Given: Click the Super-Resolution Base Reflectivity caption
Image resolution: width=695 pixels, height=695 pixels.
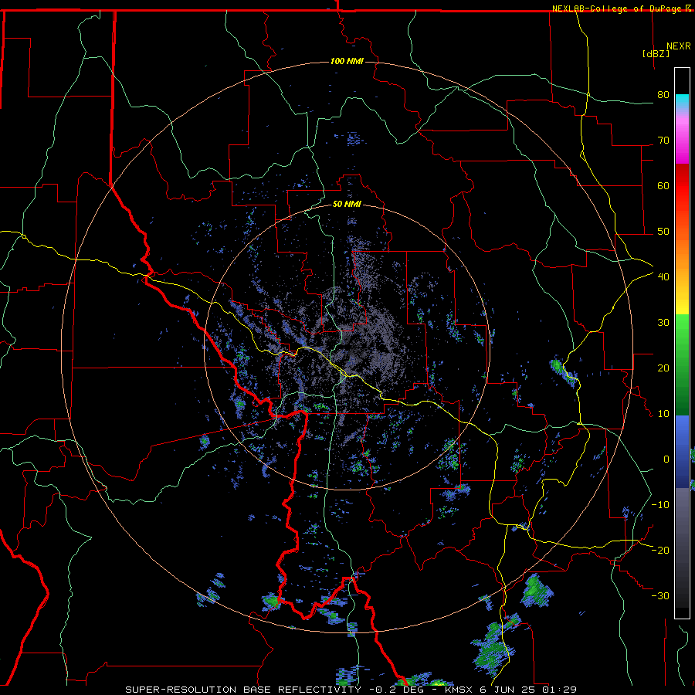Looking at the screenshot, I should tap(243, 690).
